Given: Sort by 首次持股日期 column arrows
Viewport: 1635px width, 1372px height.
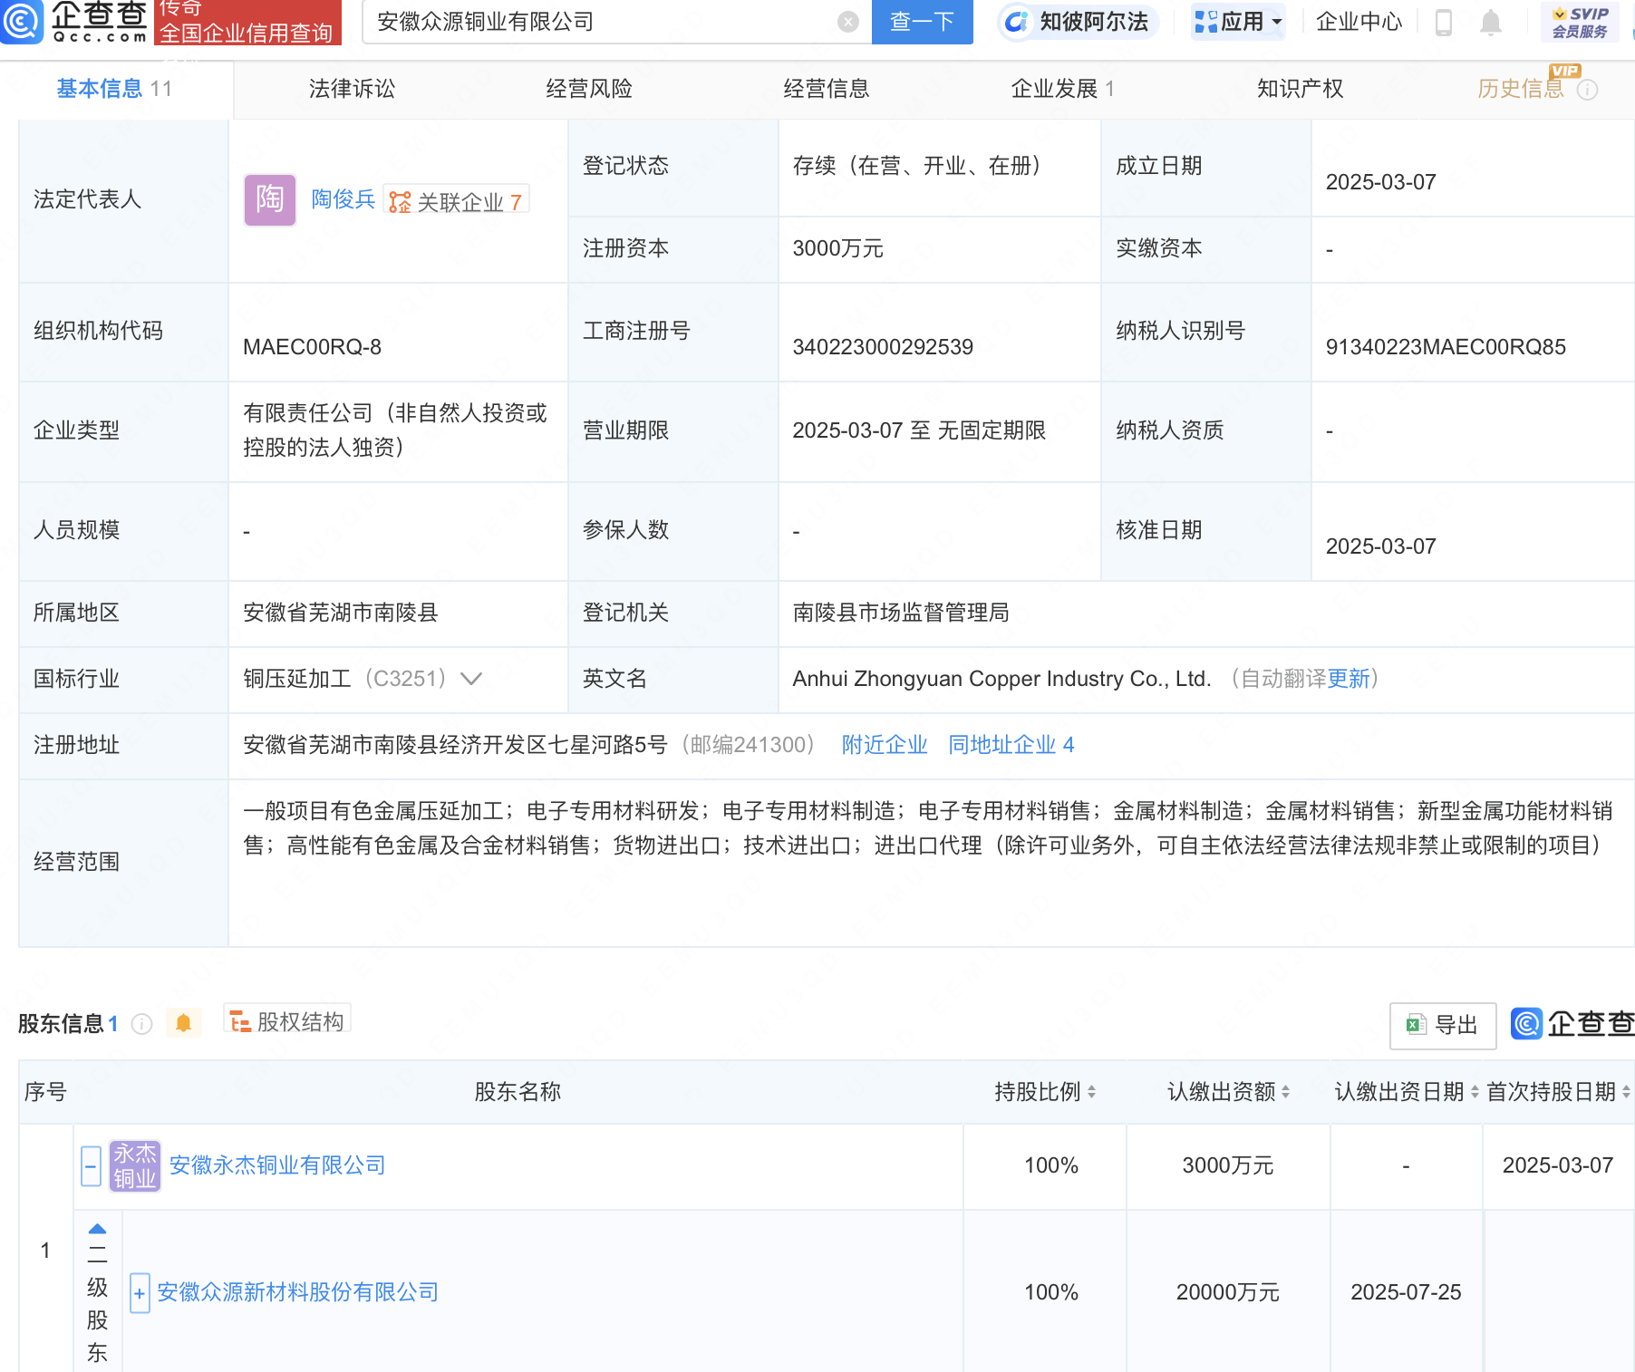Looking at the screenshot, I should pyautogui.click(x=1626, y=1092).
